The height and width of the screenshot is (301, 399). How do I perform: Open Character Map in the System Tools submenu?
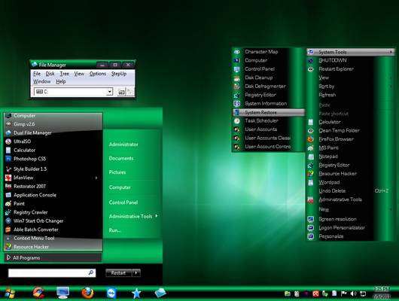pyautogui.click(x=268, y=52)
